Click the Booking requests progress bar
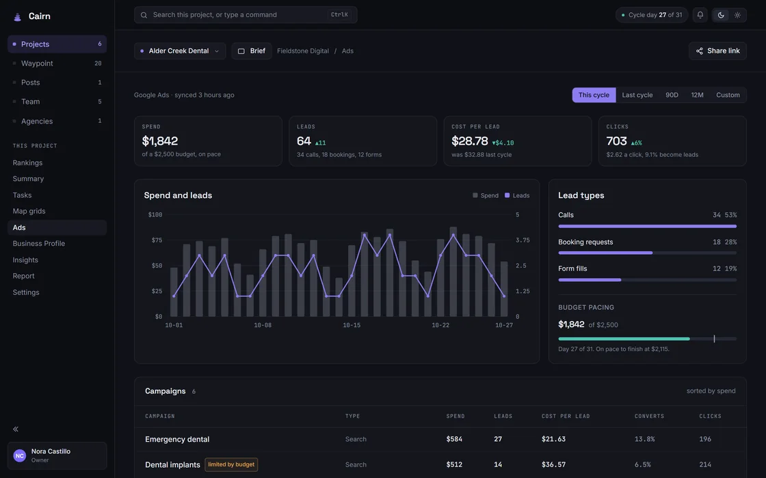 tap(647, 253)
